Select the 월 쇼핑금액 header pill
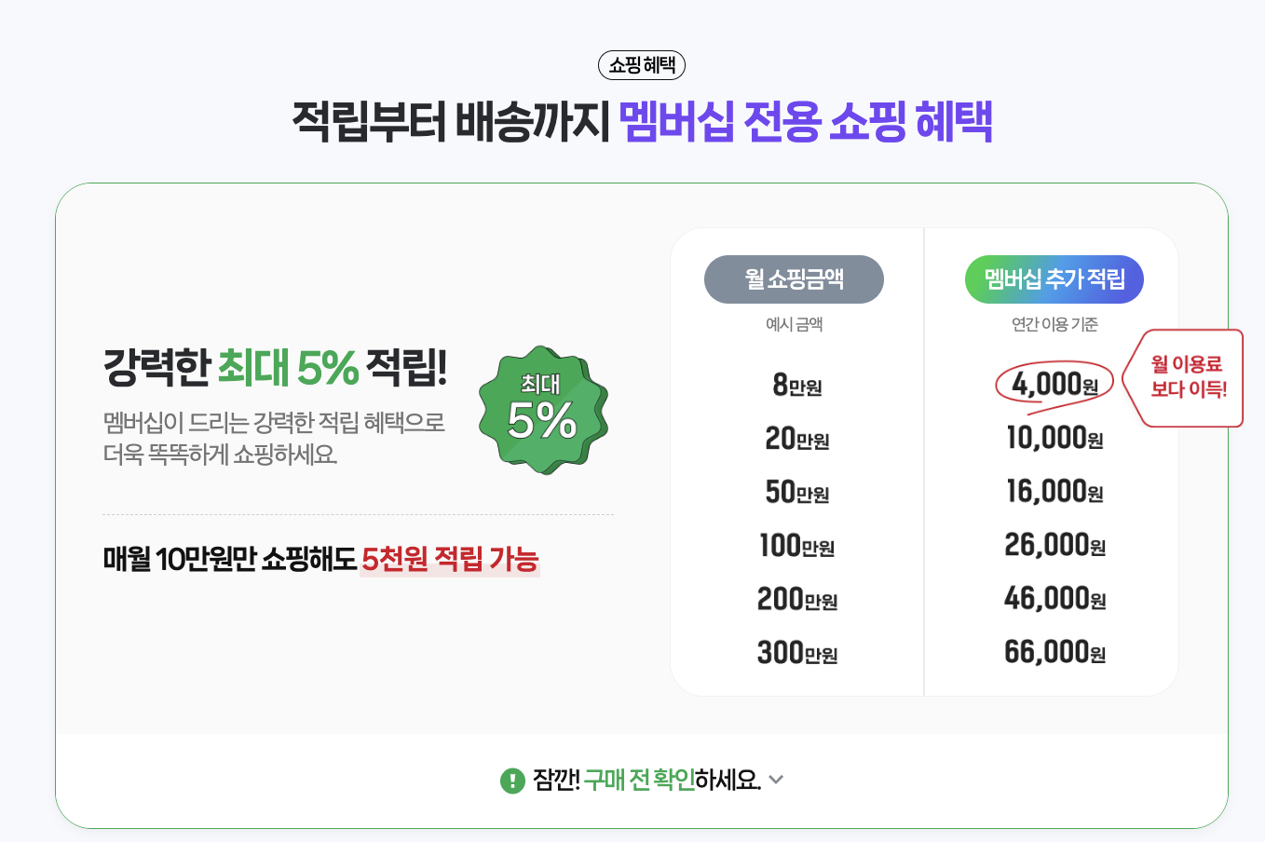The image size is (1265, 842). point(794,279)
